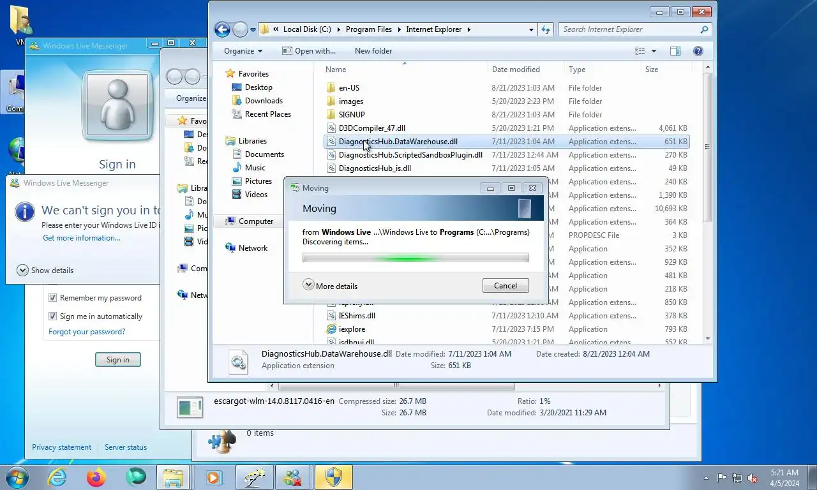
Task: Select DiagnosticsHub.ScriptedSandboxPlugin.dll file
Action: (x=410, y=155)
